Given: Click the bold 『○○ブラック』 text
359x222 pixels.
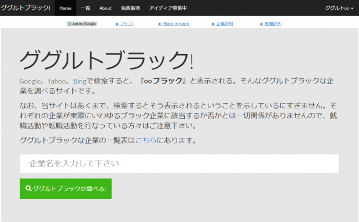Looking at the screenshot, I should point(163,81).
